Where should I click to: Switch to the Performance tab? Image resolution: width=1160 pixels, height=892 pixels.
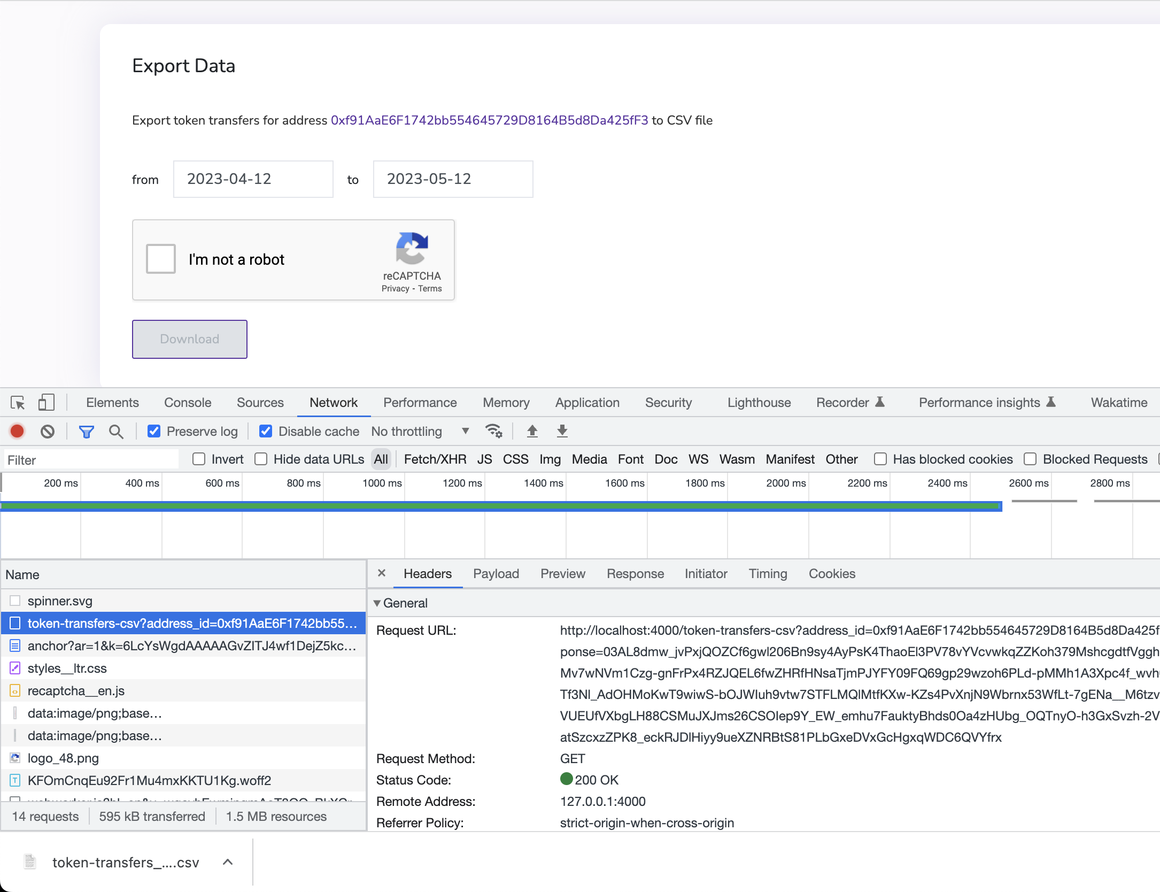click(420, 403)
